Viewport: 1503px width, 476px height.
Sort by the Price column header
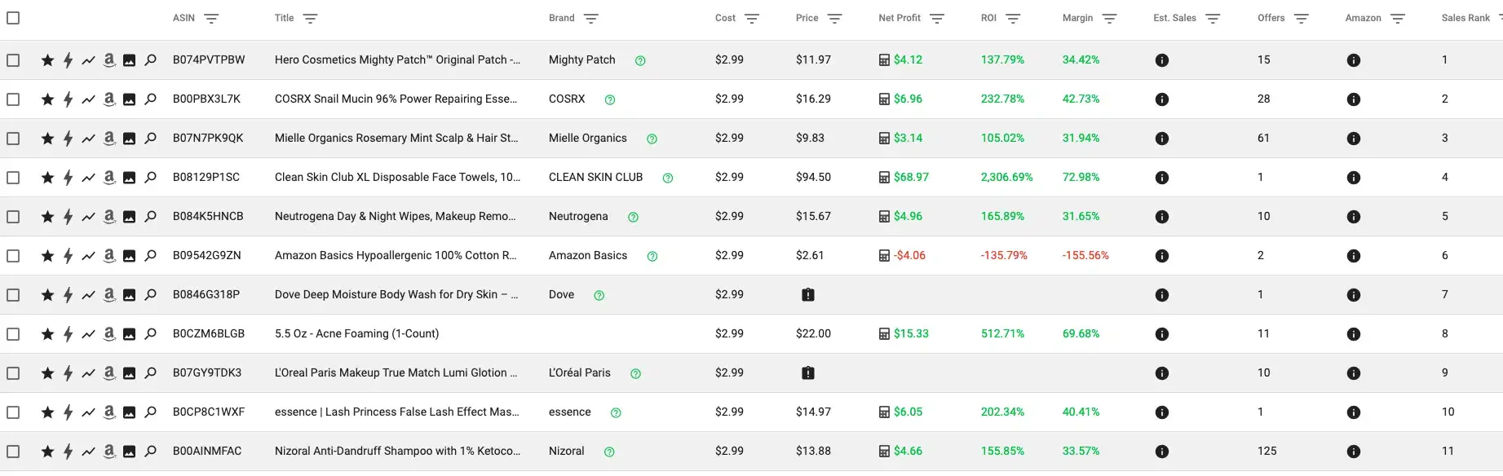pyautogui.click(x=807, y=18)
